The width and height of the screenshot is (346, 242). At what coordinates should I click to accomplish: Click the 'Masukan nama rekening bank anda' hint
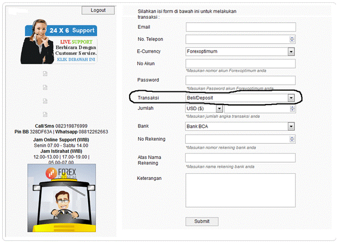point(220,167)
